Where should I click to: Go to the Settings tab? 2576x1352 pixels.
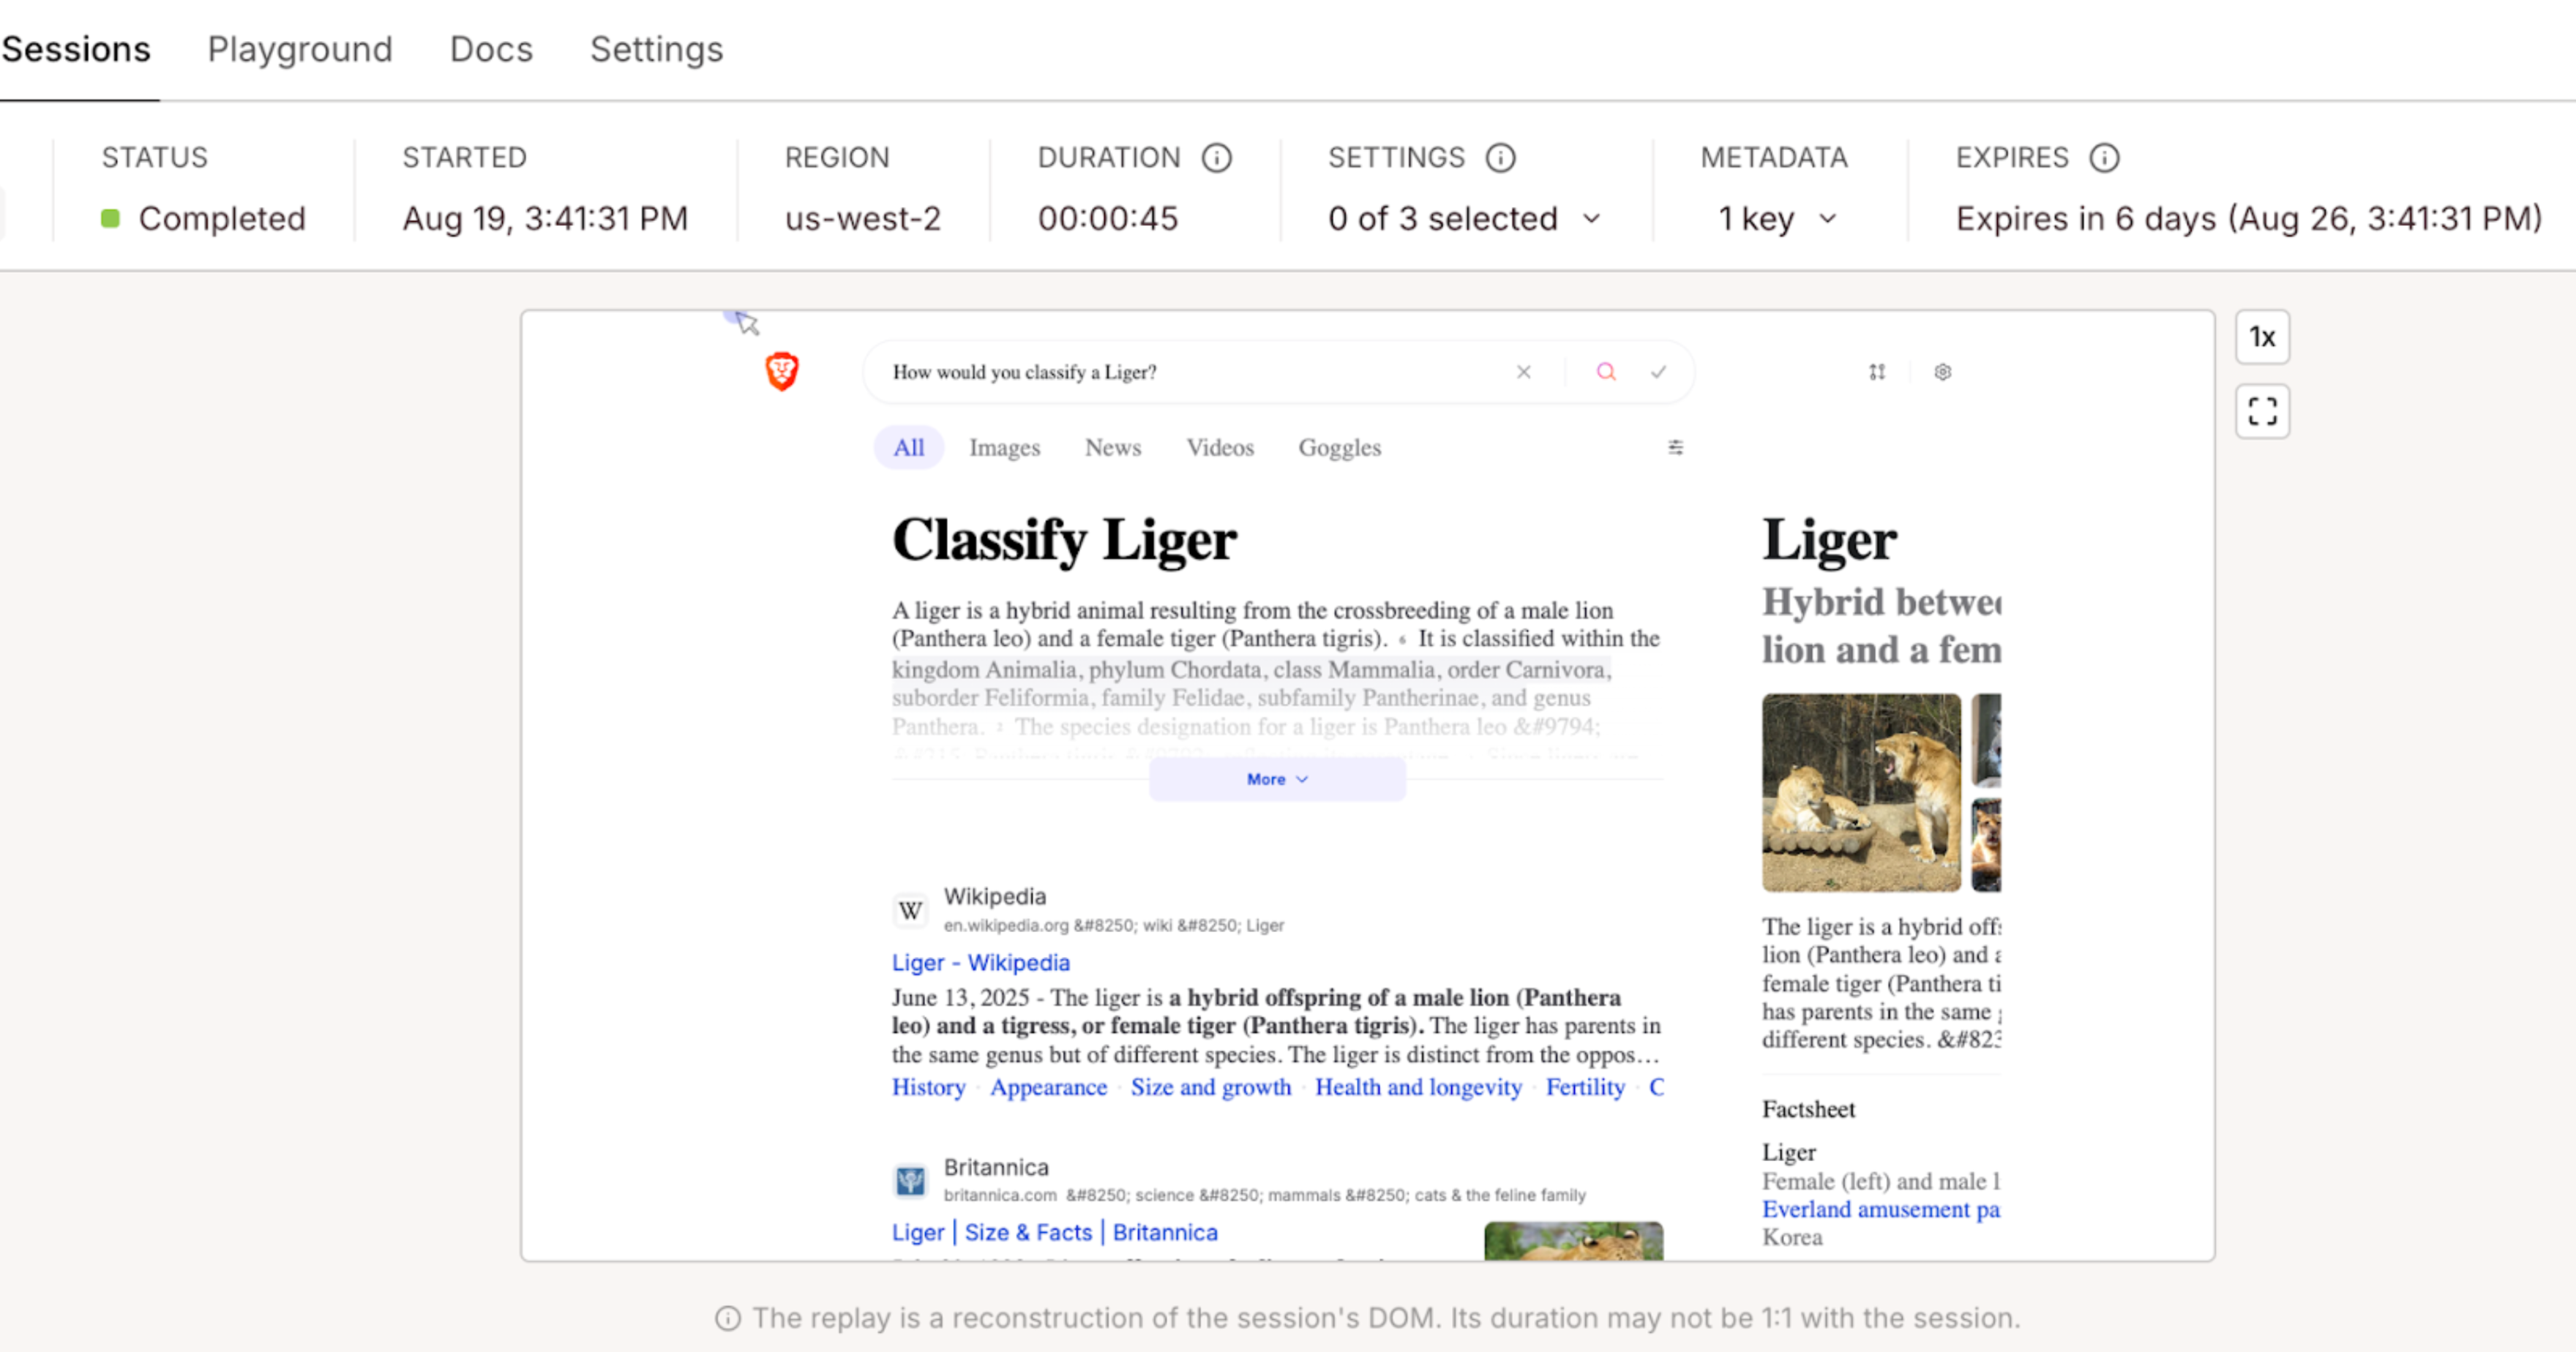click(656, 49)
